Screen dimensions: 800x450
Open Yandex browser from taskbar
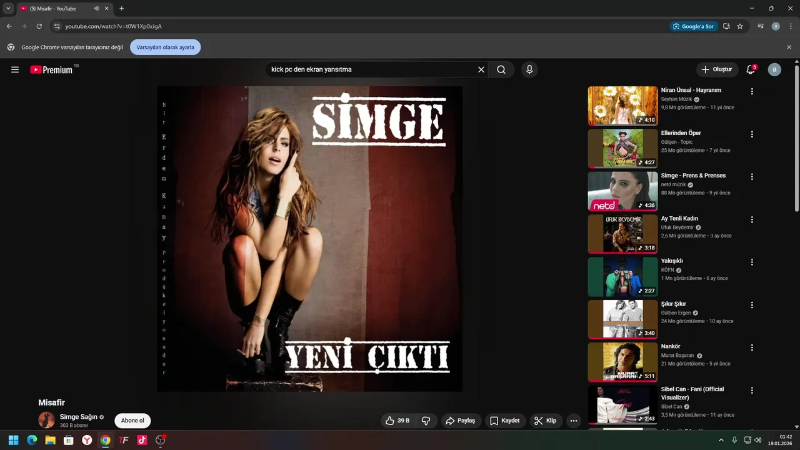(x=87, y=440)
